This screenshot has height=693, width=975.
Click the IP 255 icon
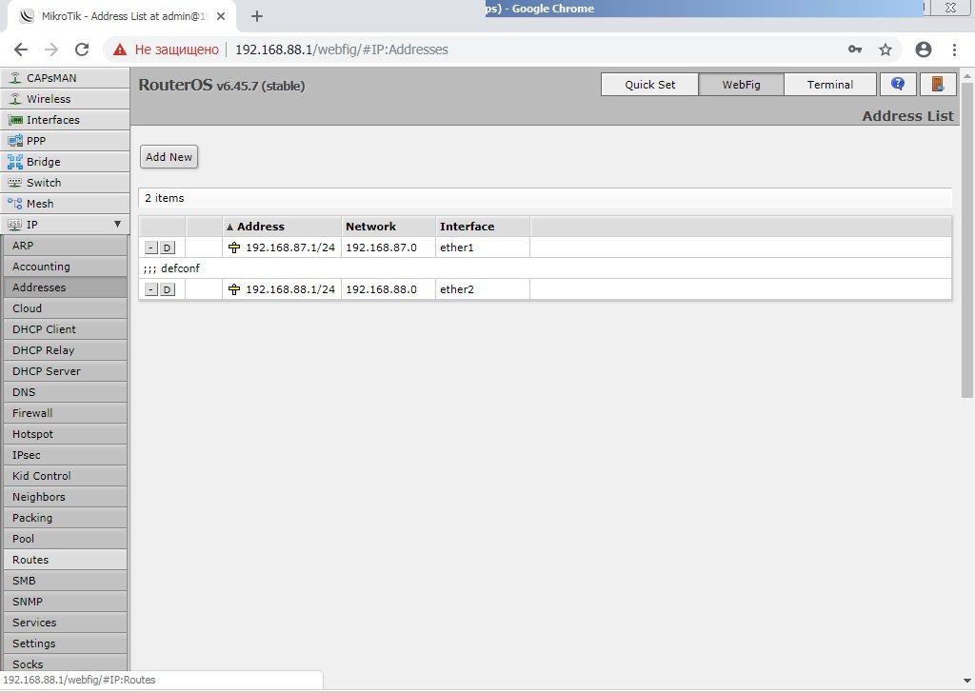(x=15, y=225)
